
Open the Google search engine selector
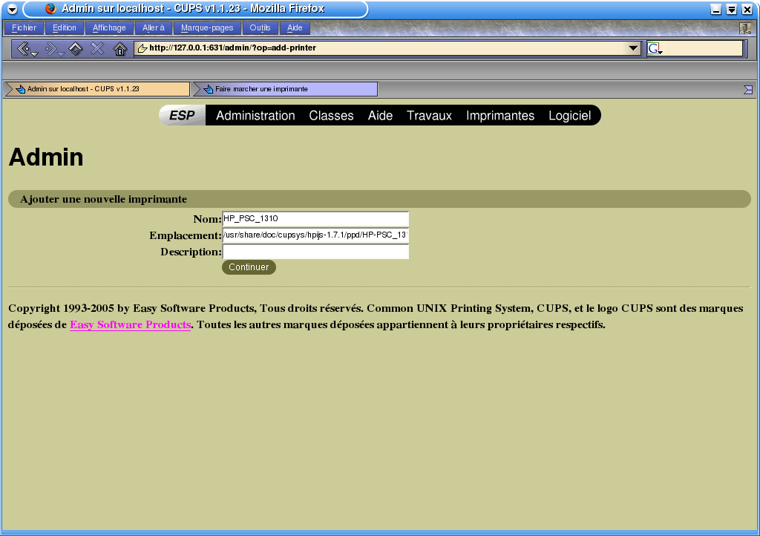coord(655,48)
